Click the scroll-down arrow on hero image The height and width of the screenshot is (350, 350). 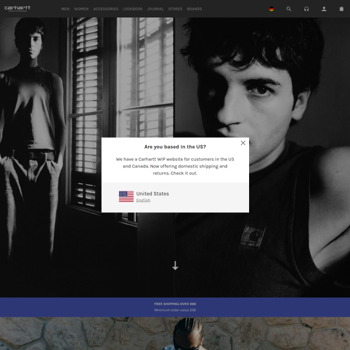175,265
